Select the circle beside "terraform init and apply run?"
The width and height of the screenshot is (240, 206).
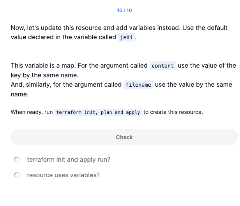click(17, 160)
